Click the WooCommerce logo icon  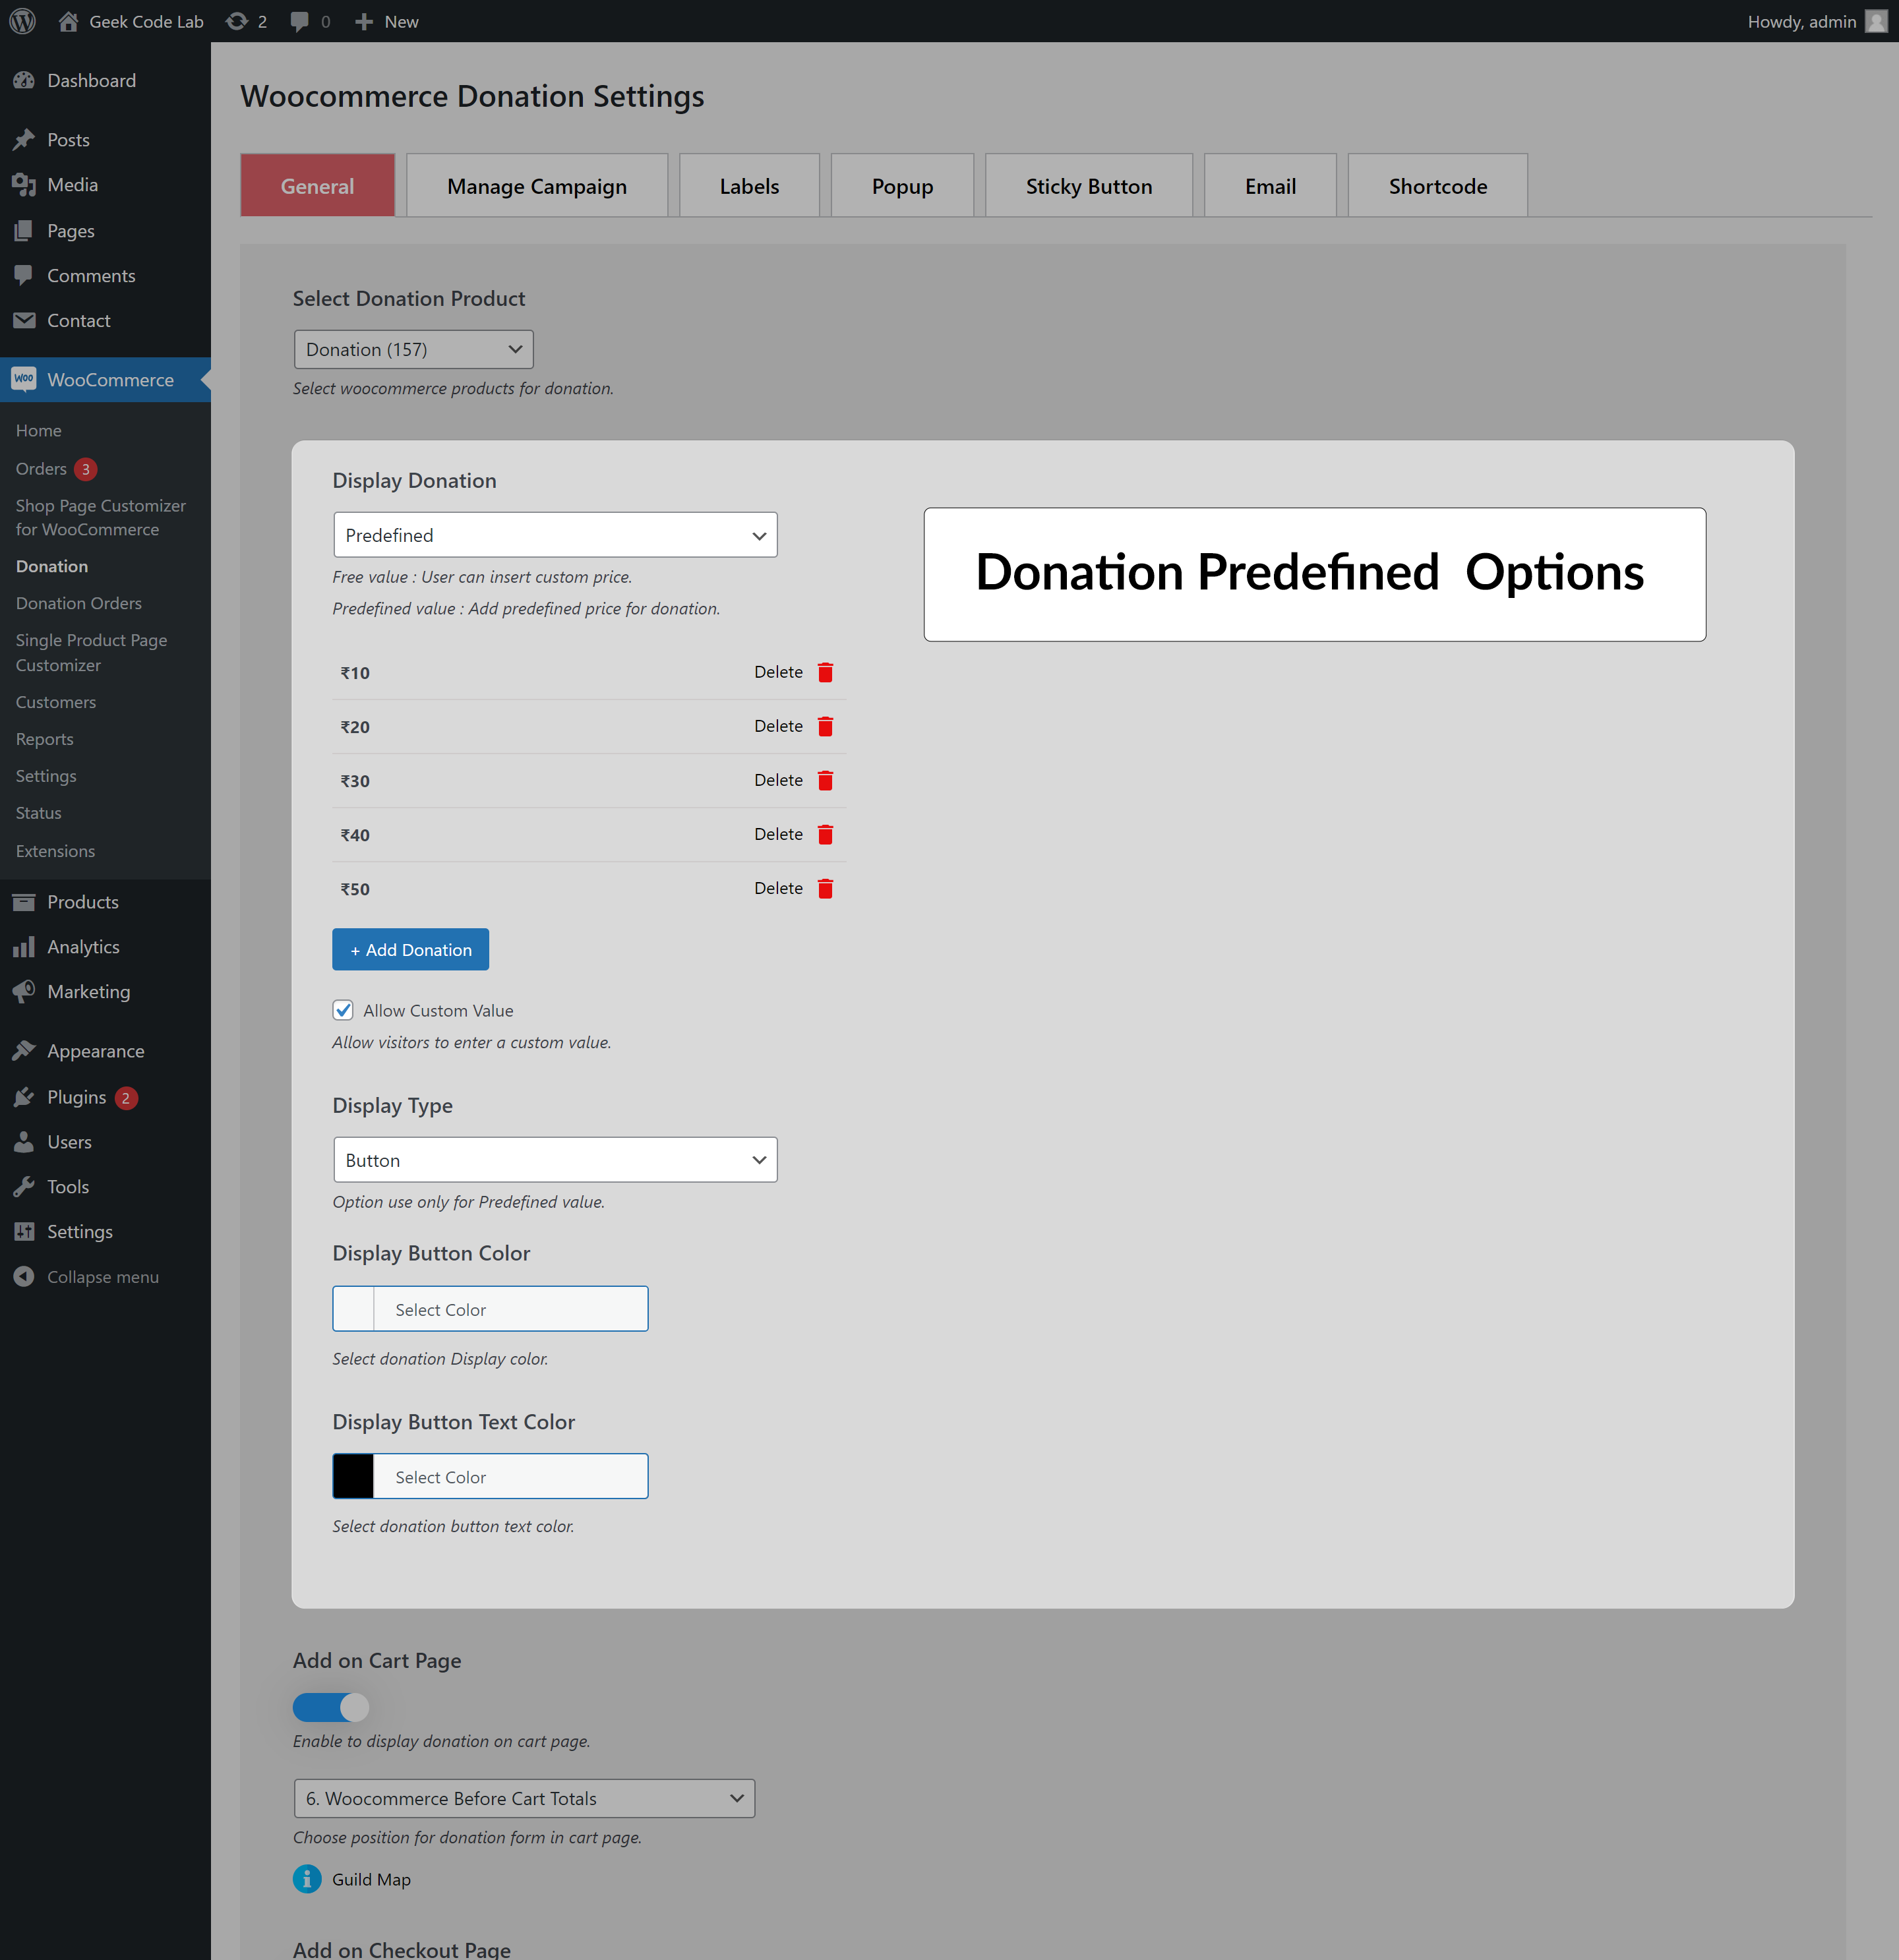click(x=24, y=379)
